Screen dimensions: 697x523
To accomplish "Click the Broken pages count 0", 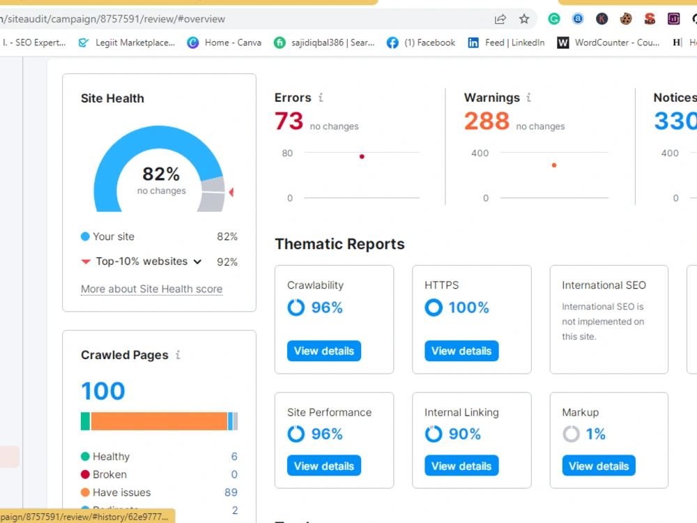I will [234, 474].
